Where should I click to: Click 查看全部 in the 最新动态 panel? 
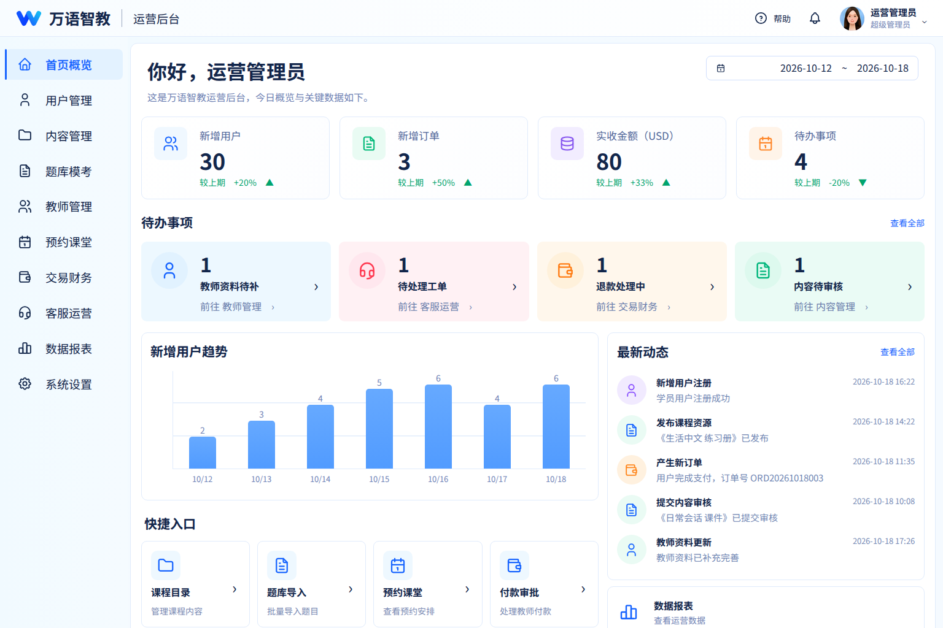click(x=898, y=352)
